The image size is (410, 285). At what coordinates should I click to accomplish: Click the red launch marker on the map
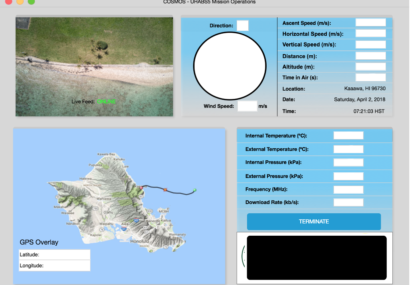[141, 187]
